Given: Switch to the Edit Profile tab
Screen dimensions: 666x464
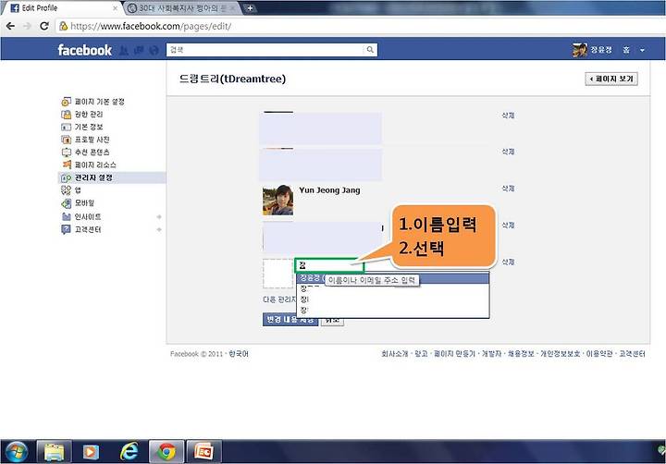Looking at the screenshot, I should point(63,8).
